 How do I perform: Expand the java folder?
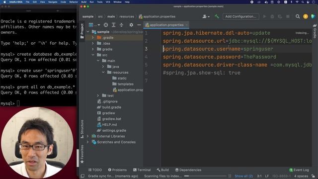coord(103,67)
